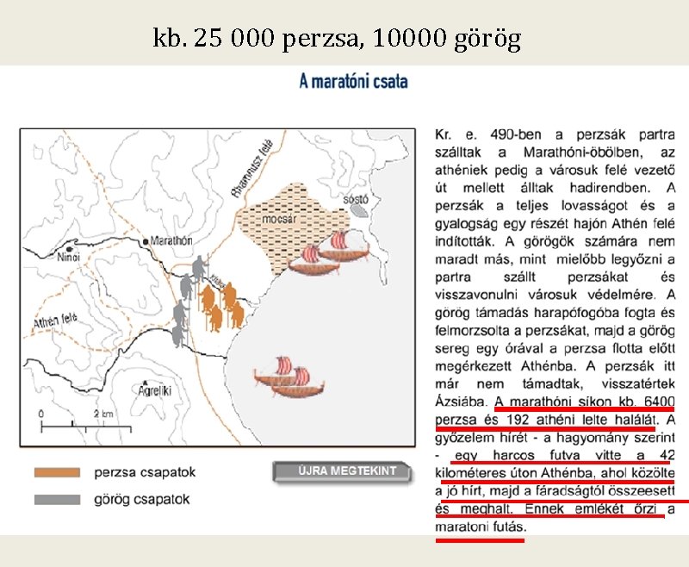The image size is (689, 567).
Task: Click the Agreliki label on the map
Action: point(154,390)
